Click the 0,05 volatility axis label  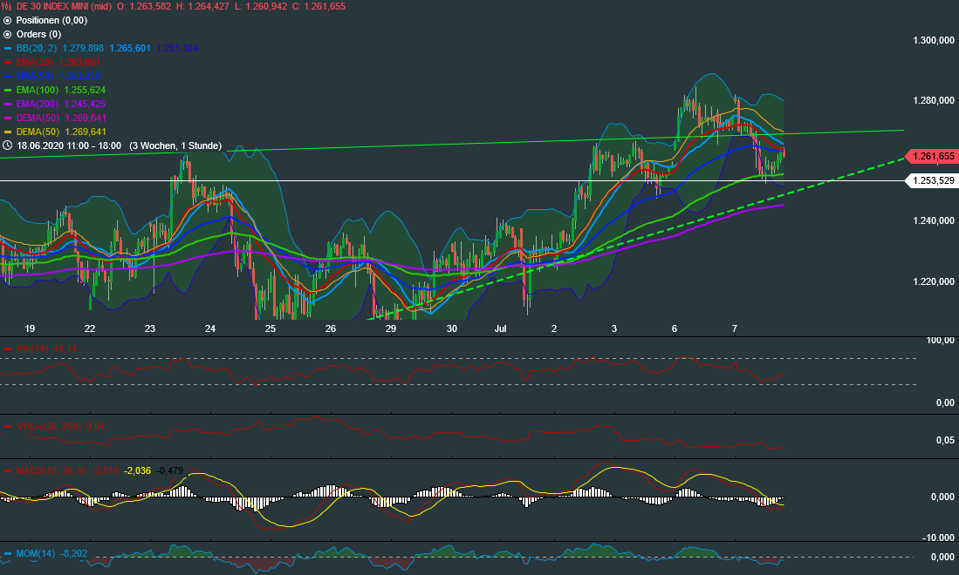click(946, 440)
